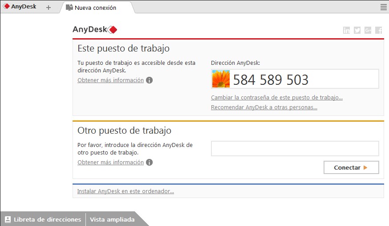Click Obtener más información in first section
The width and height of the screenshot is (389, 226).
[110, 80]
